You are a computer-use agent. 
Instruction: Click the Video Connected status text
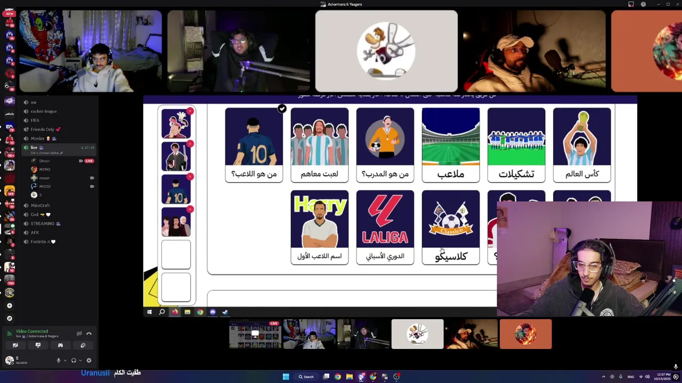point(32,331)
